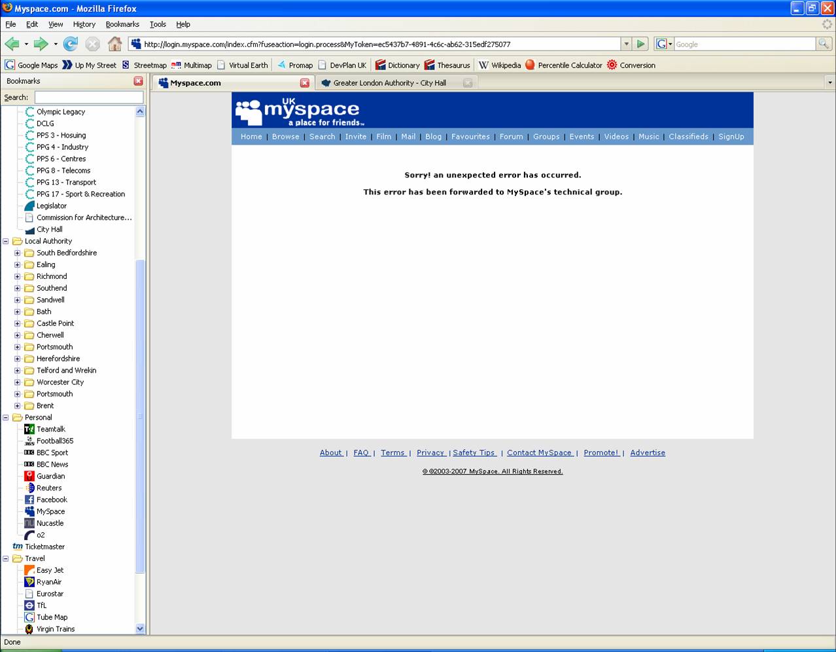The width and height of the screenshot is (836, 652).
Task: Click the green Back arrow icon
Action: [x=12, y=44]
